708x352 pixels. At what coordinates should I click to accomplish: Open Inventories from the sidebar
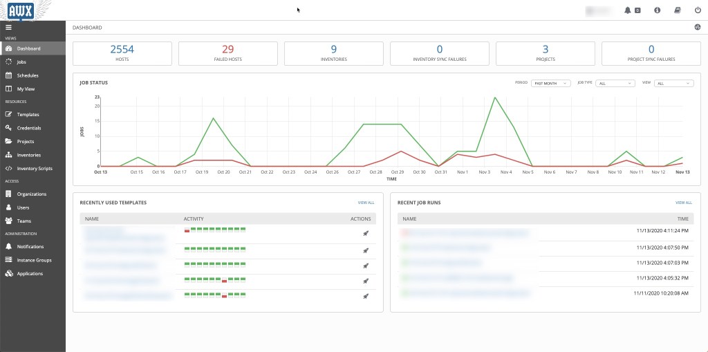click(29, 155)
